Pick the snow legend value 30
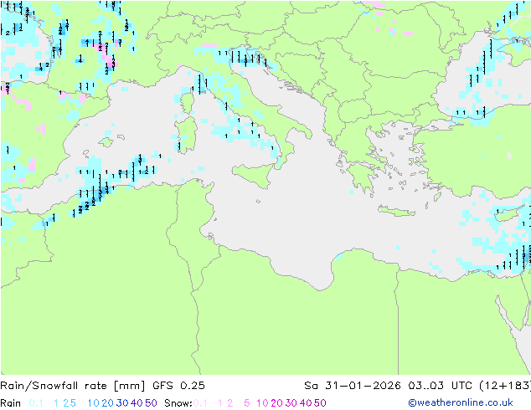531x410 pixels. pyautogui.click(x=291, y=403)
